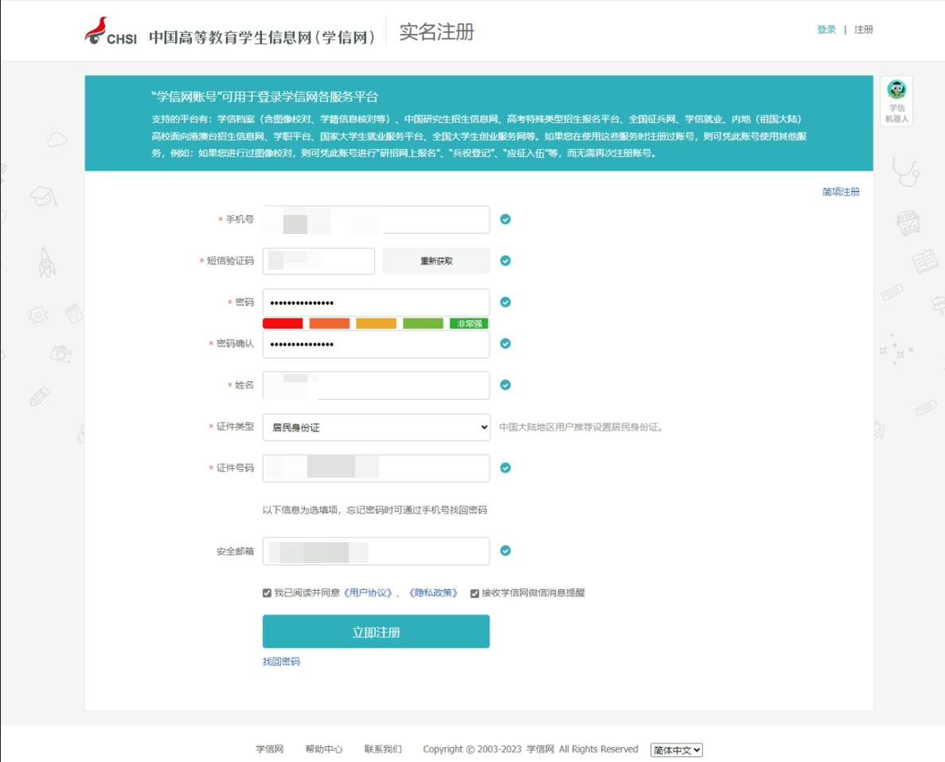Click the 找回密码 link
The image size is (945, 762).
[x=281, y=662]
